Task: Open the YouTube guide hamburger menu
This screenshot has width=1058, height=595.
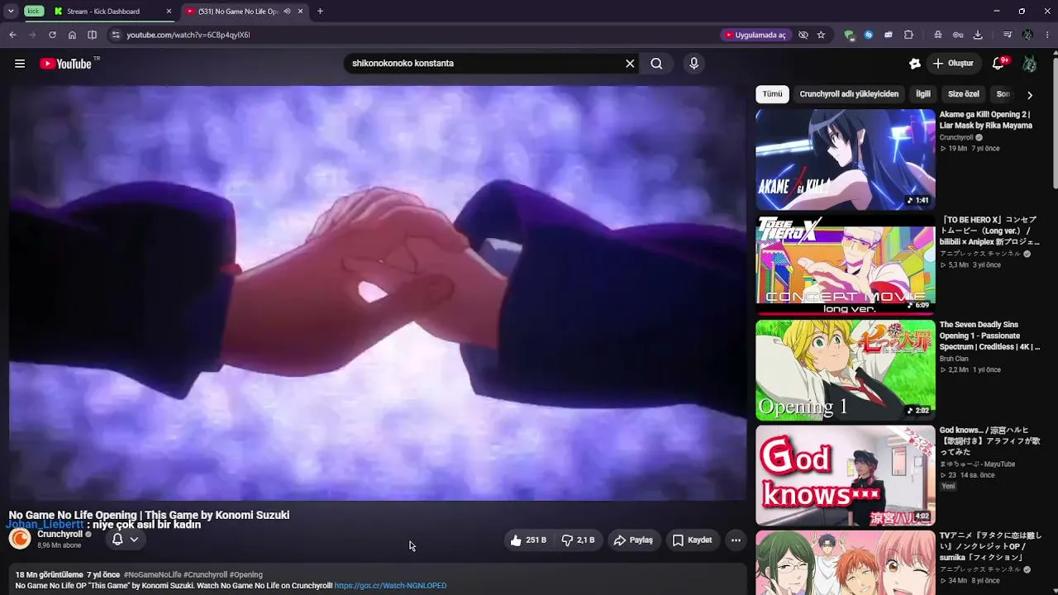Action: [x=20, y=64]
